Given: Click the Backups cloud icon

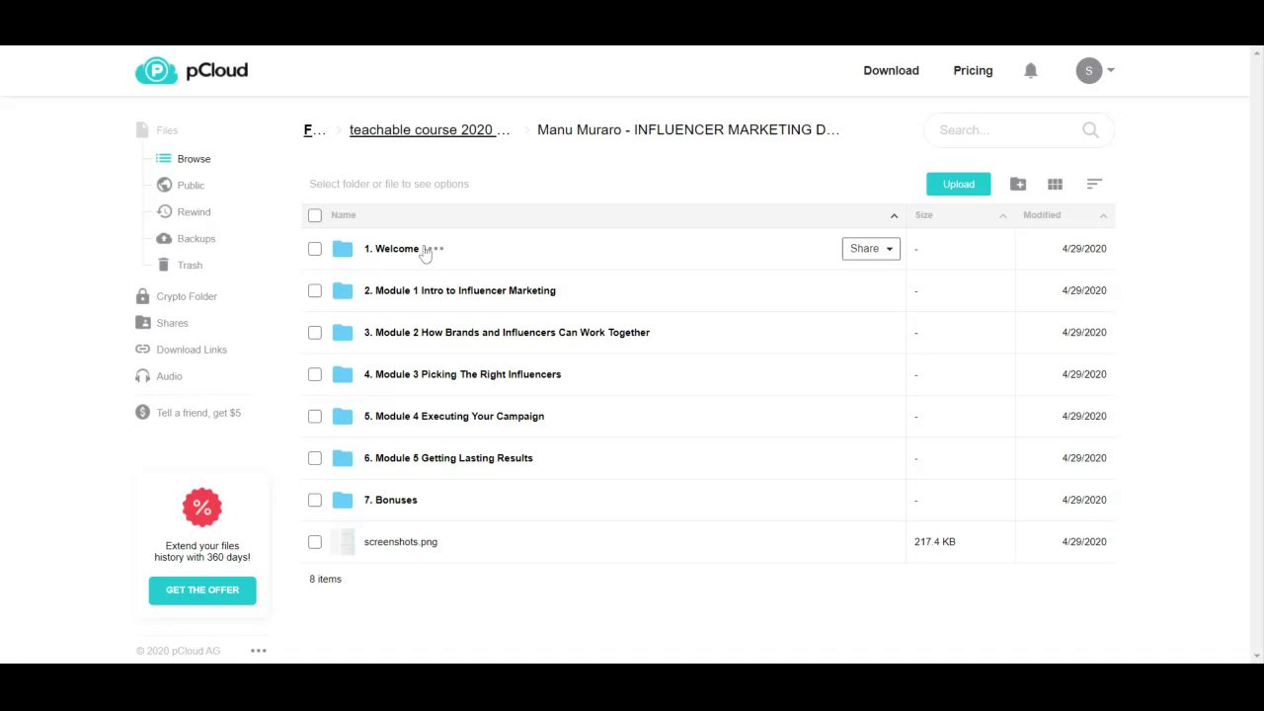Looking at the screenshot, I should [x=164, y=238].
